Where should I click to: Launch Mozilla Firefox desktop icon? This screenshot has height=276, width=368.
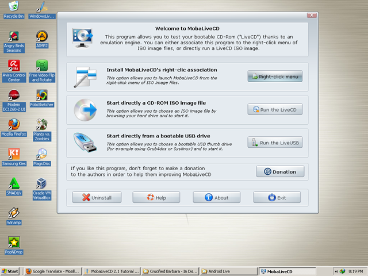(x=14, y=128)
